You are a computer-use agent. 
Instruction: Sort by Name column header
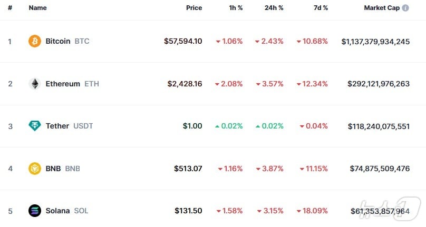tap(37, 8)
